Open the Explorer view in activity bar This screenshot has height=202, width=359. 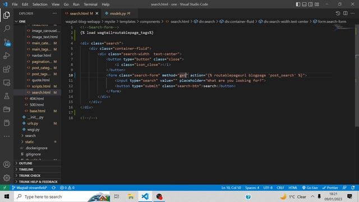[x=7, y=15]
